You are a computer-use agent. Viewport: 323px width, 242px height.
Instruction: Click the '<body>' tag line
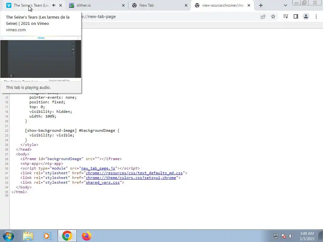pyautogui.click(x=23, y=154)
